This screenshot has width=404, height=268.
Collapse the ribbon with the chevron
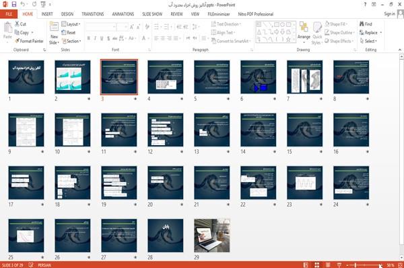click(400, 50)
